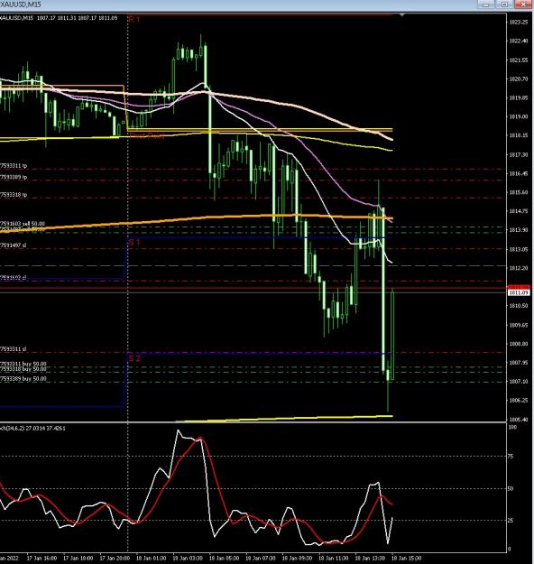The width and height of the screenshot is (534, 564).
Task: Select the S 2 support label
Action: pos(134,358)
